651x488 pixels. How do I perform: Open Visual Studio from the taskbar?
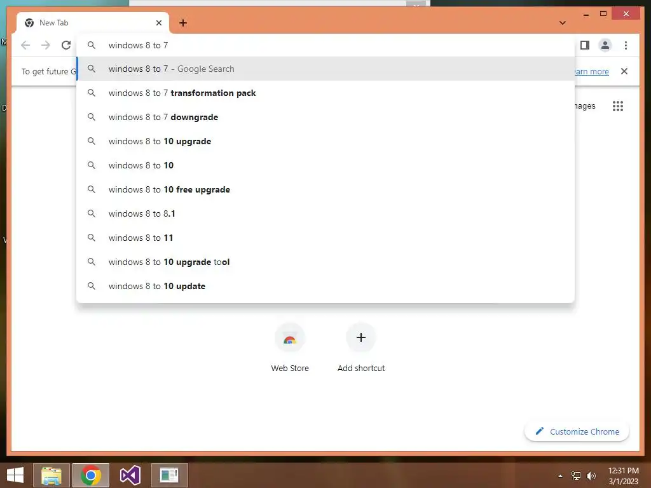[x=130, y=475]
